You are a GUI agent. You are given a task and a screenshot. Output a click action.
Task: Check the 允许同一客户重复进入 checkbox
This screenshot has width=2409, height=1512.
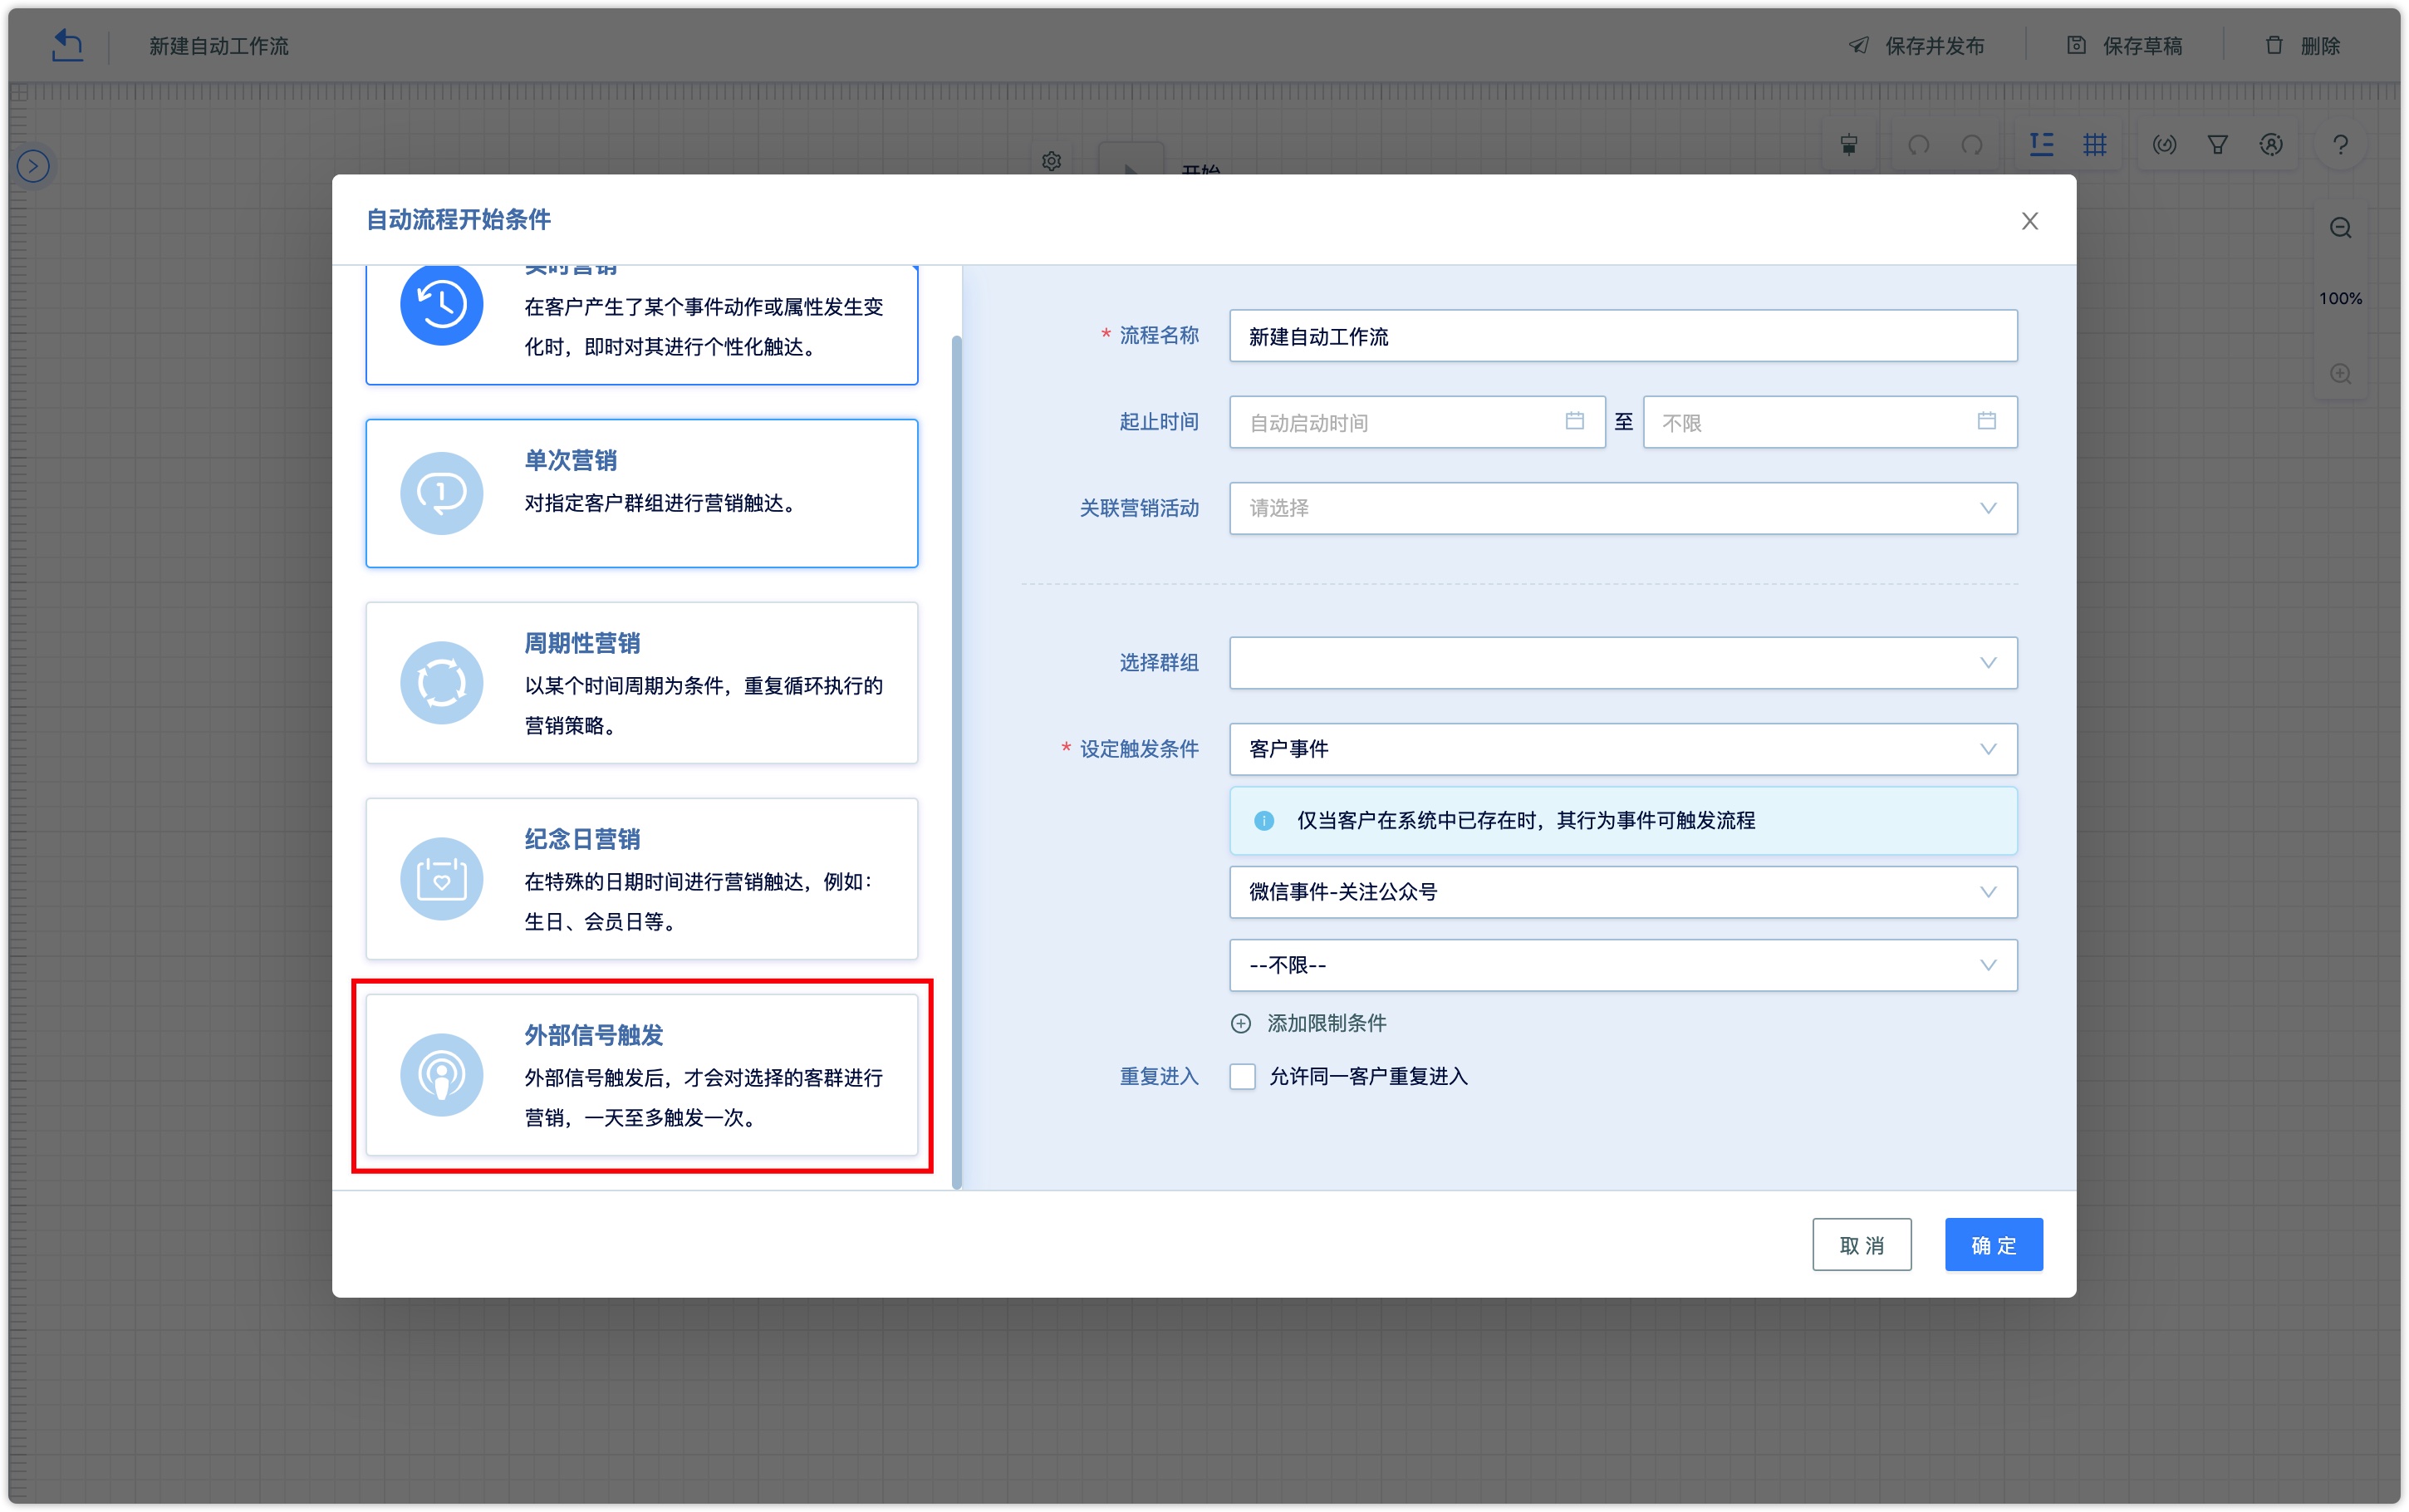pyautogui.click(x=1243, y=1076)
